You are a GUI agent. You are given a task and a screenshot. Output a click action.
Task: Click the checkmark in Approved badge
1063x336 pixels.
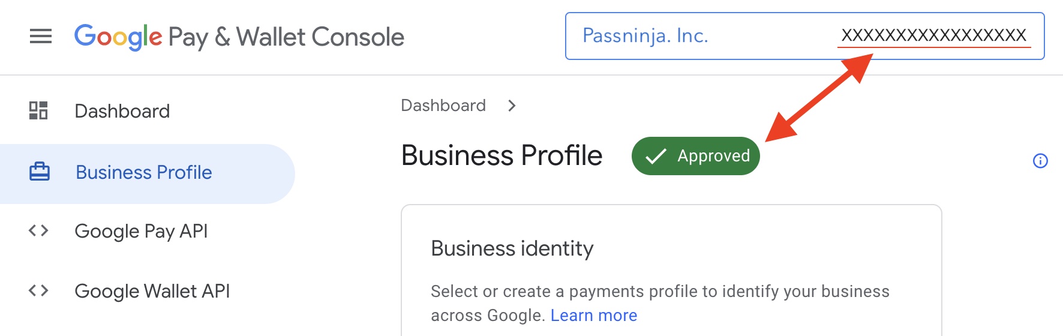click(656, 156)
